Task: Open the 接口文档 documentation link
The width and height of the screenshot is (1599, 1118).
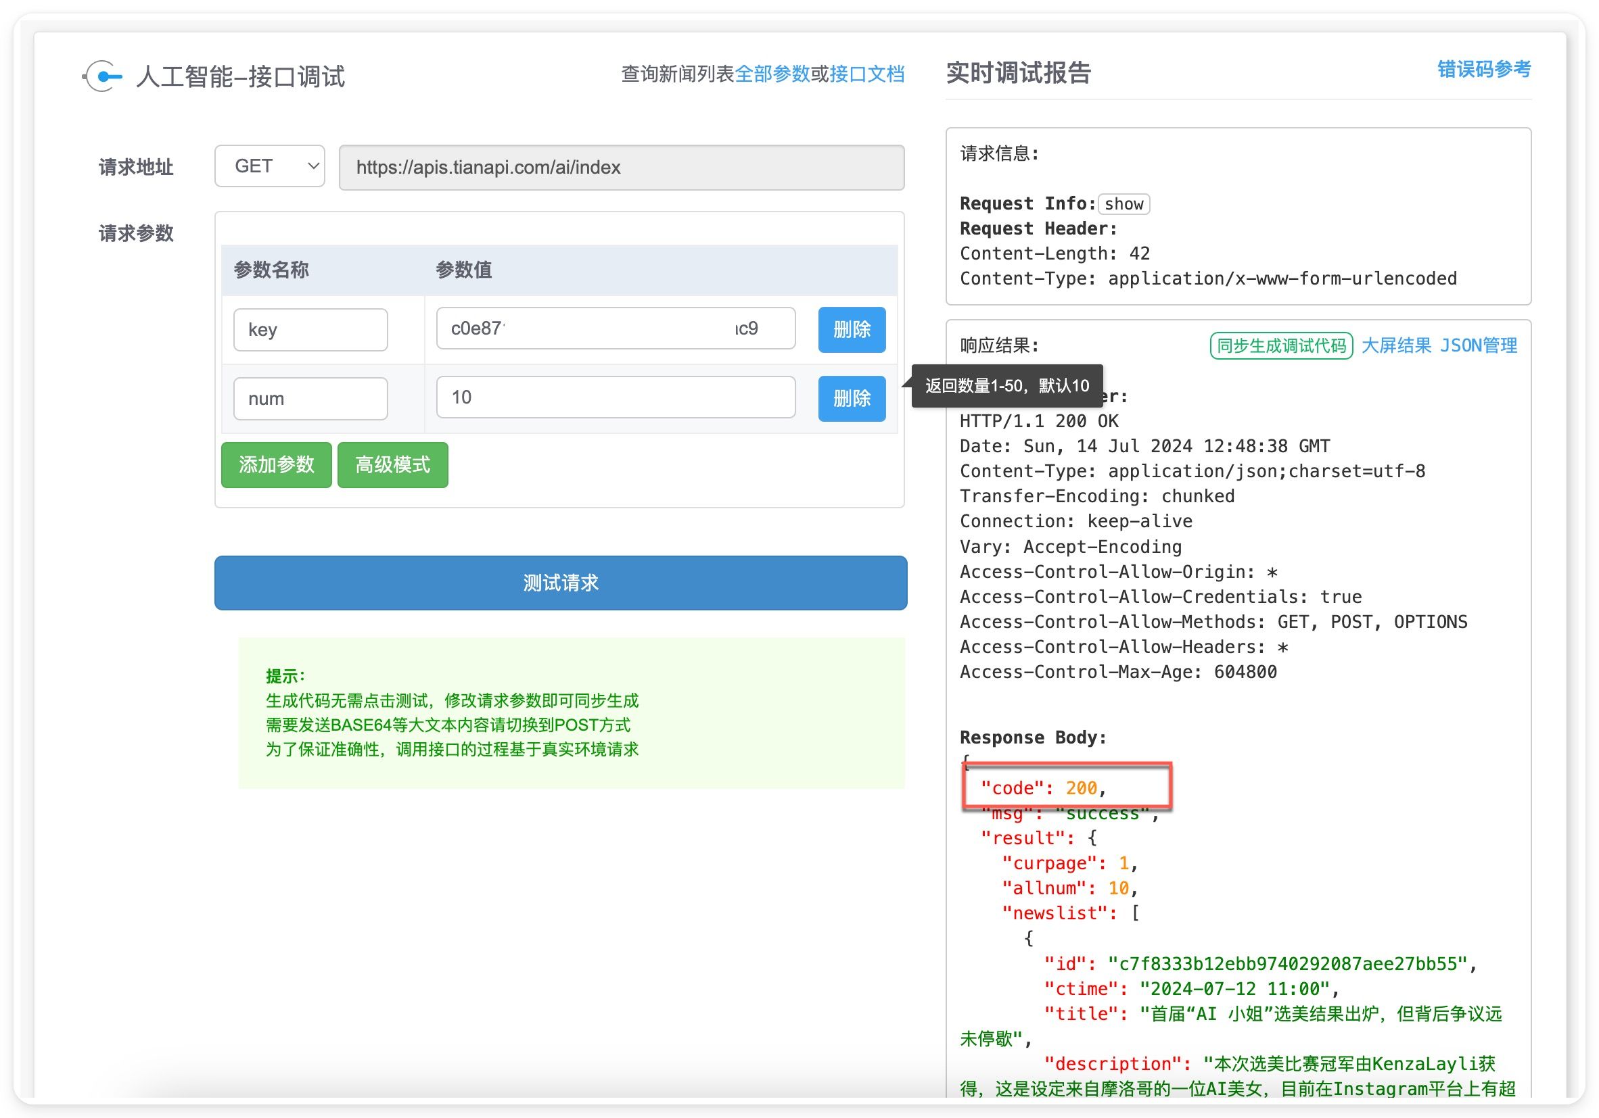Action: [x=866, y=74]
